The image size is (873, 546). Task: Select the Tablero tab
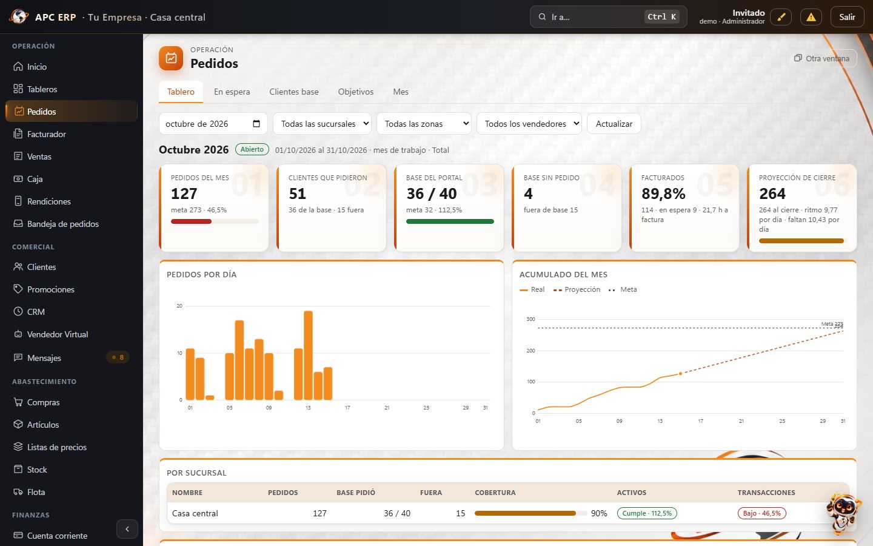tap(181, 92)
